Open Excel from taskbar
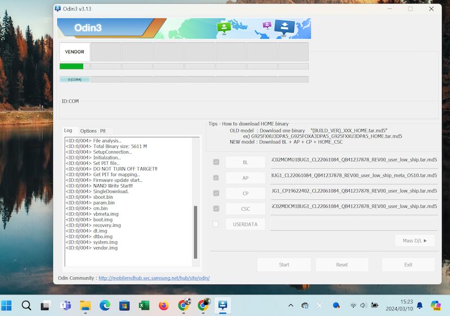 [x=144, y=305]
